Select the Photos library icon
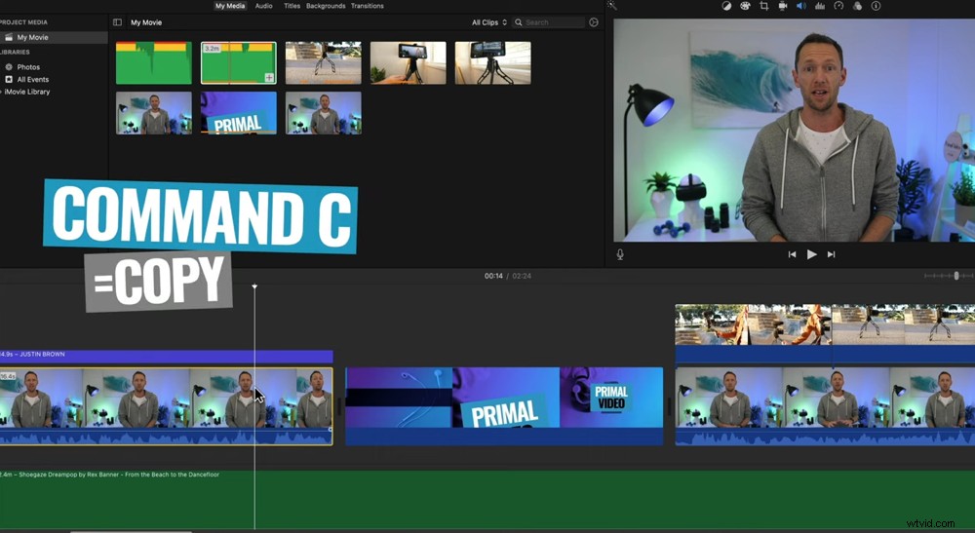 pyautogui.click(x=9, y=66)
